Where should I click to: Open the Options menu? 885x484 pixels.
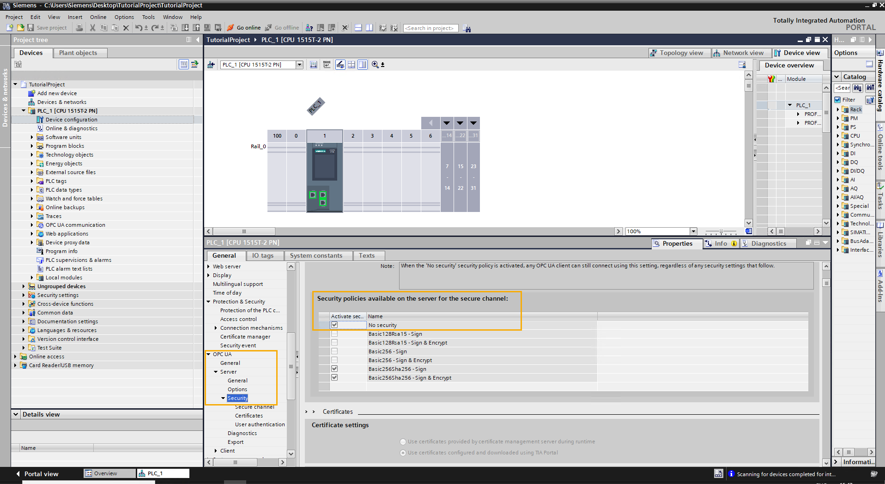click(124, 17)
